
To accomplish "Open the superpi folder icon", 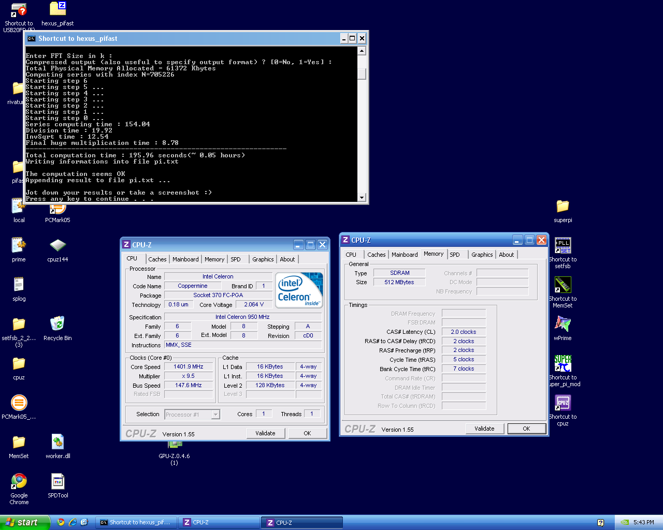I will 563,205.
